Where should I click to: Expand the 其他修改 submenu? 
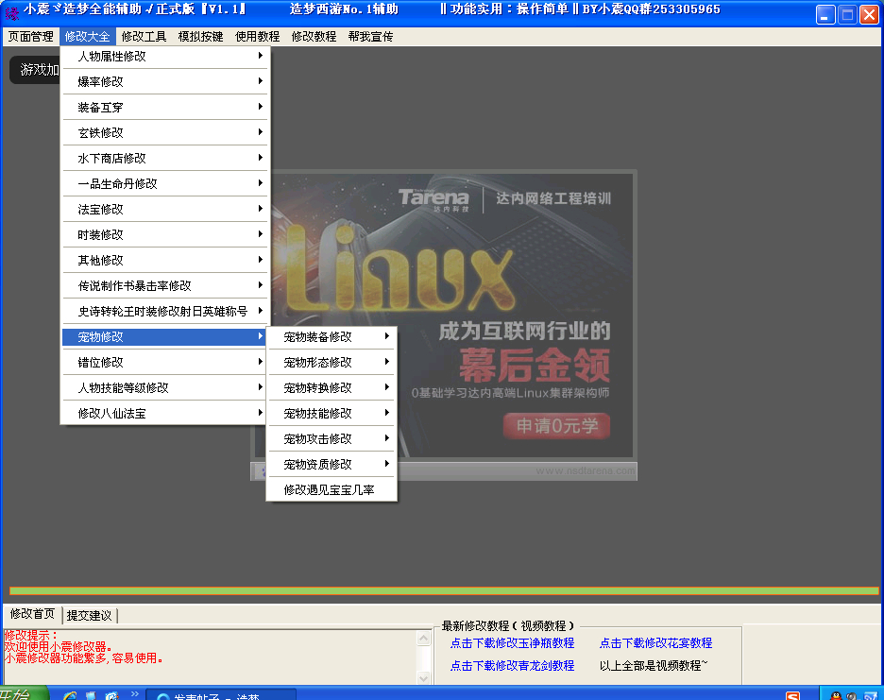coord(165,260)
